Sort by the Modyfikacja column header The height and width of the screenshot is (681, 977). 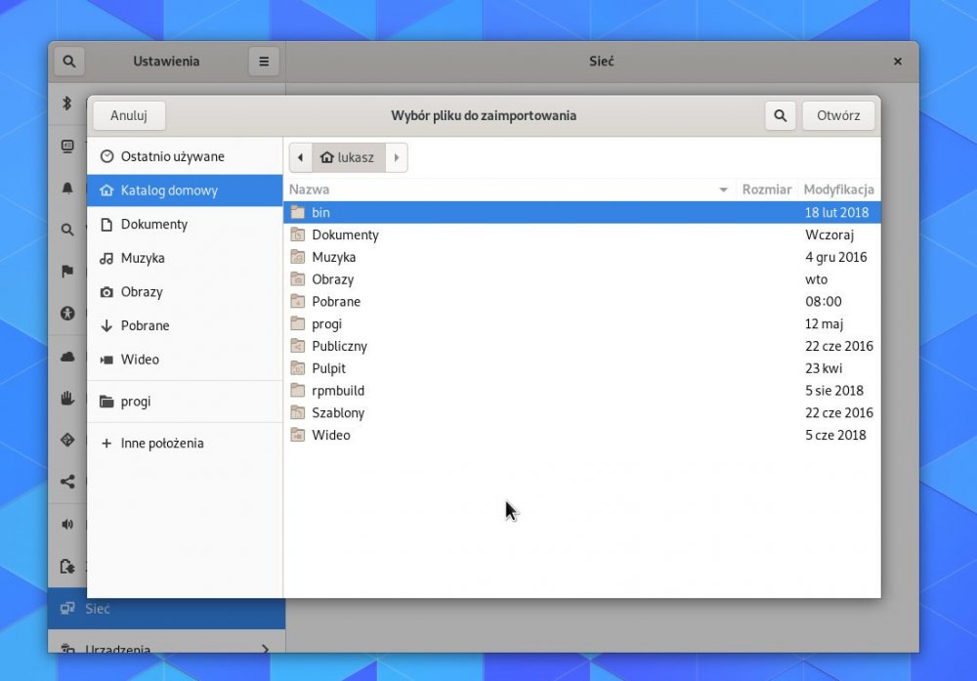tap(838, 190)
